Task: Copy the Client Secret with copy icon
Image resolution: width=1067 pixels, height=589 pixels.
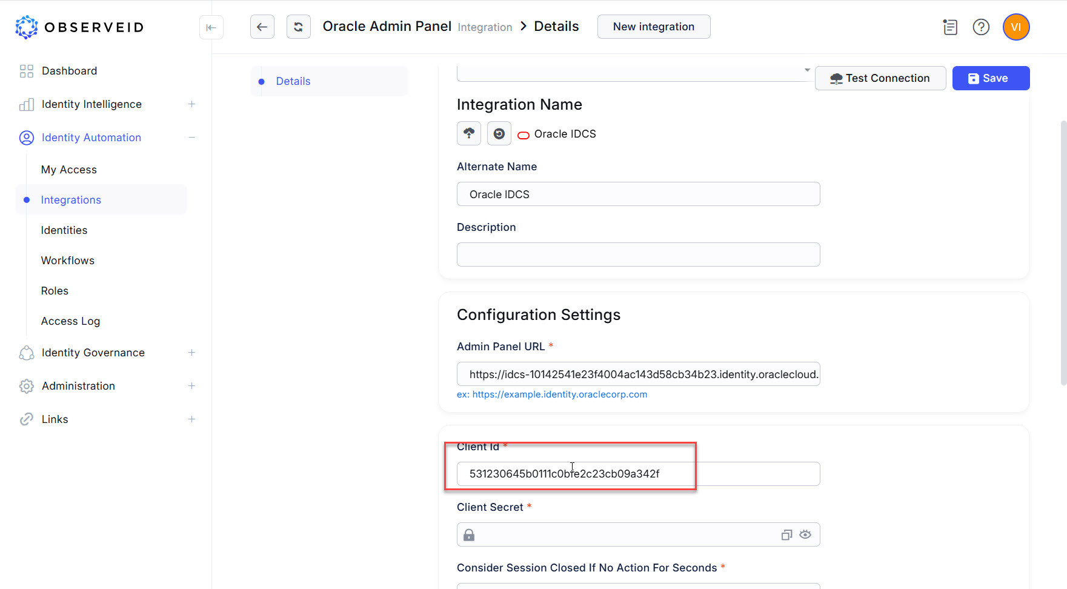Action: point(786,534)
